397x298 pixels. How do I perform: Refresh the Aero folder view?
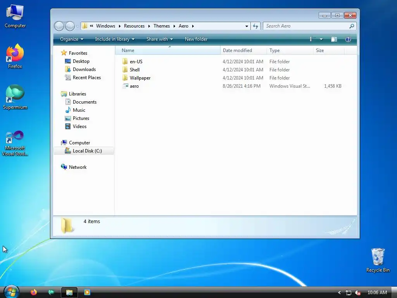pyautogui.click(x=255, y=26)
